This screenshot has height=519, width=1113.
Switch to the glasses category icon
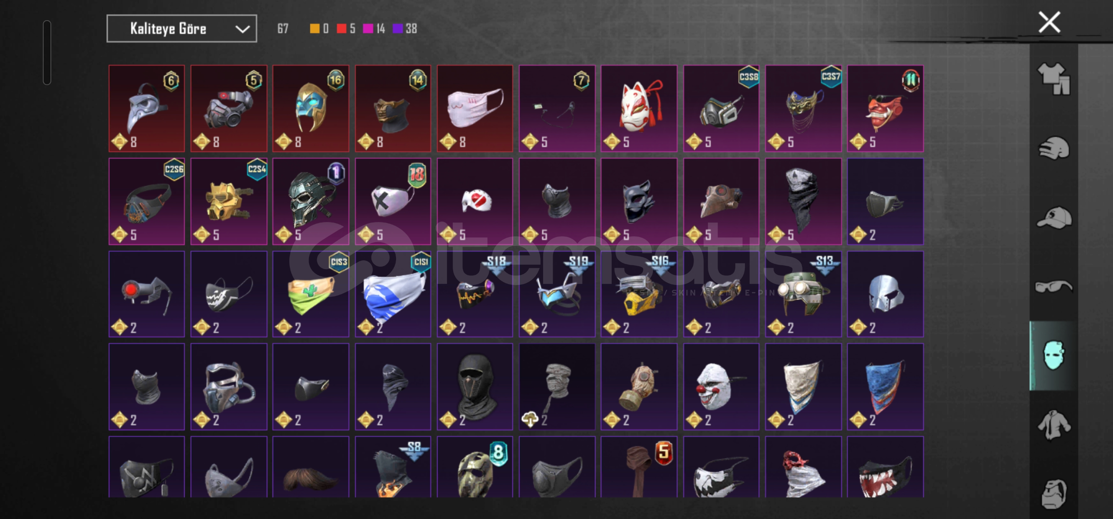1054,287
